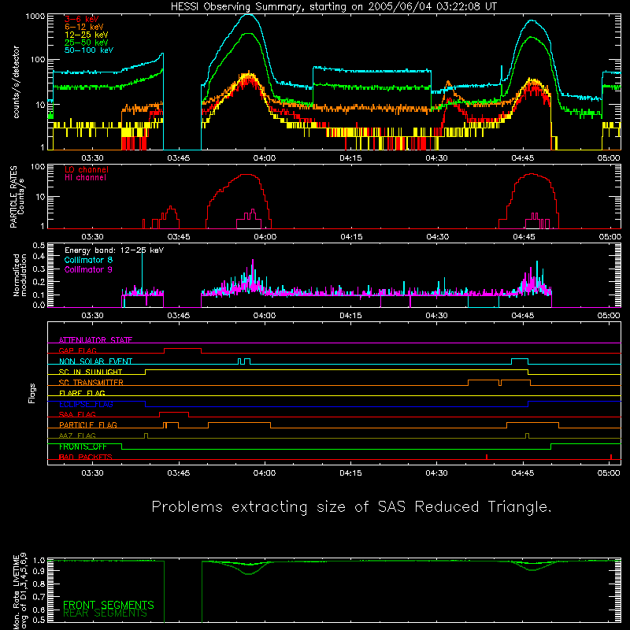Click the GAP FLAG raised pulse segment
The height and width of the screenshot is (630, 630).
coord(183,349)
